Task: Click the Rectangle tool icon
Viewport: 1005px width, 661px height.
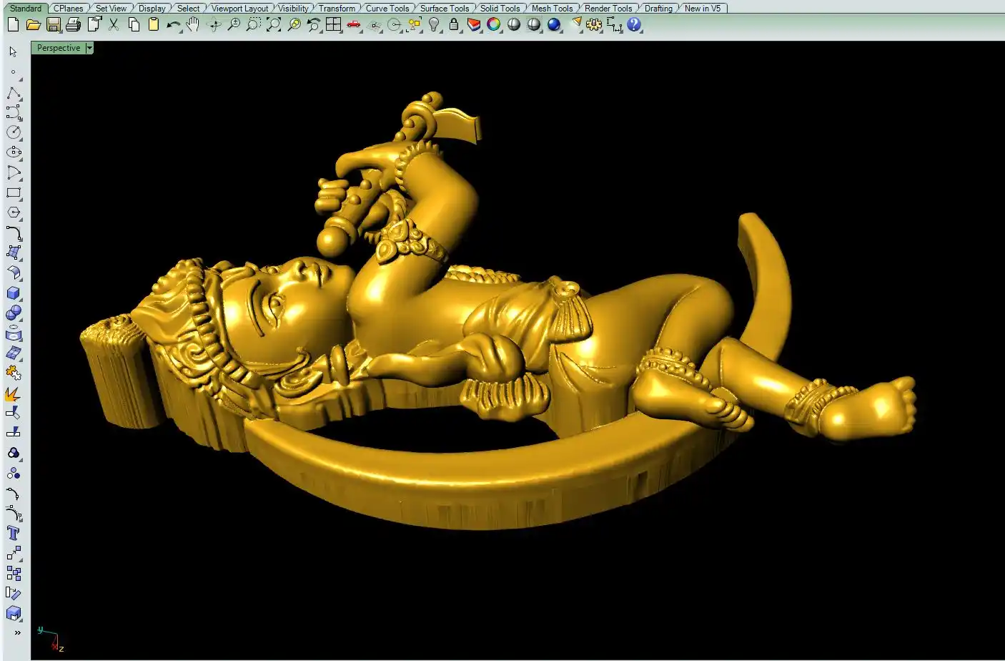Action: click(x=14, y=193)
